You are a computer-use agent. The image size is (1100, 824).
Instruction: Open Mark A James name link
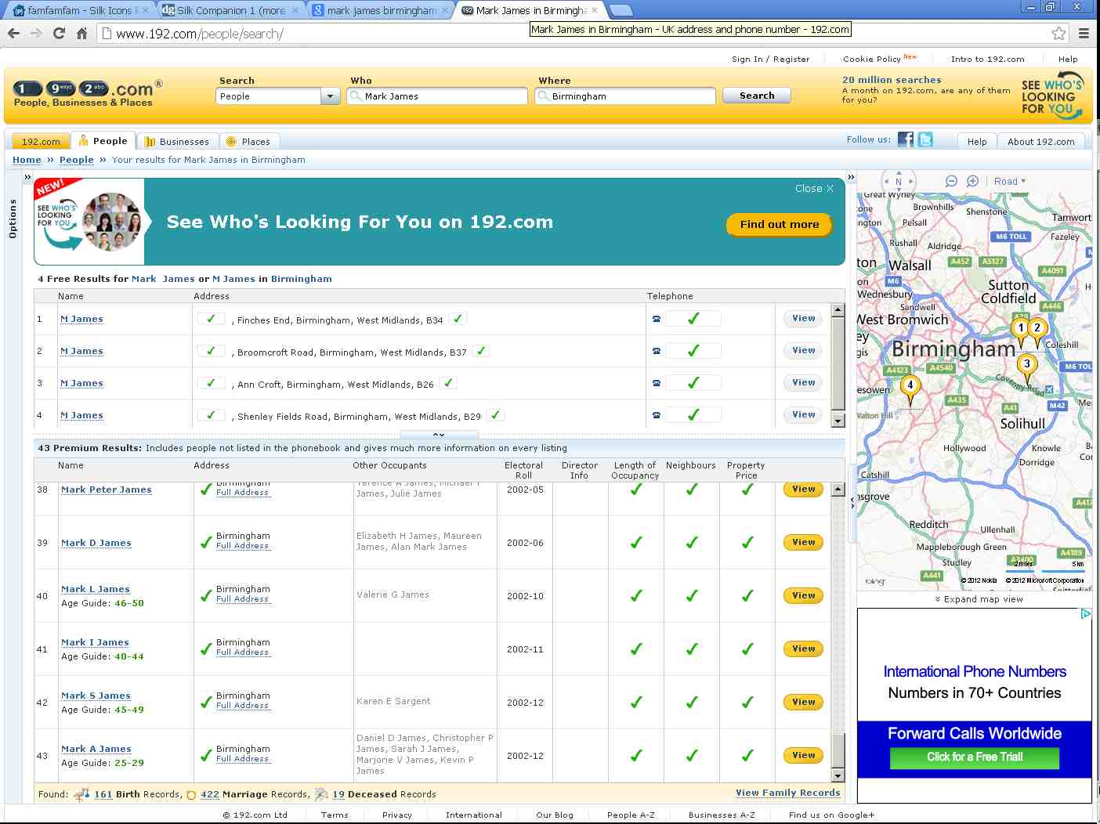coord(96,749)
